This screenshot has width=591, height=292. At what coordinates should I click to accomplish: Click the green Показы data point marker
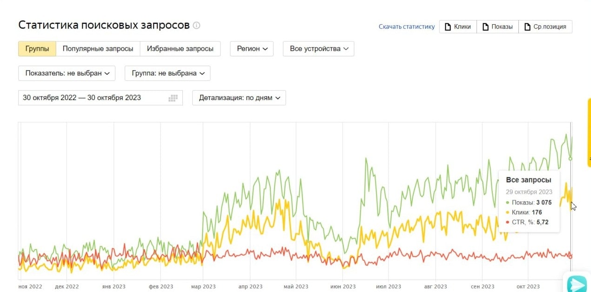[571, 159]
